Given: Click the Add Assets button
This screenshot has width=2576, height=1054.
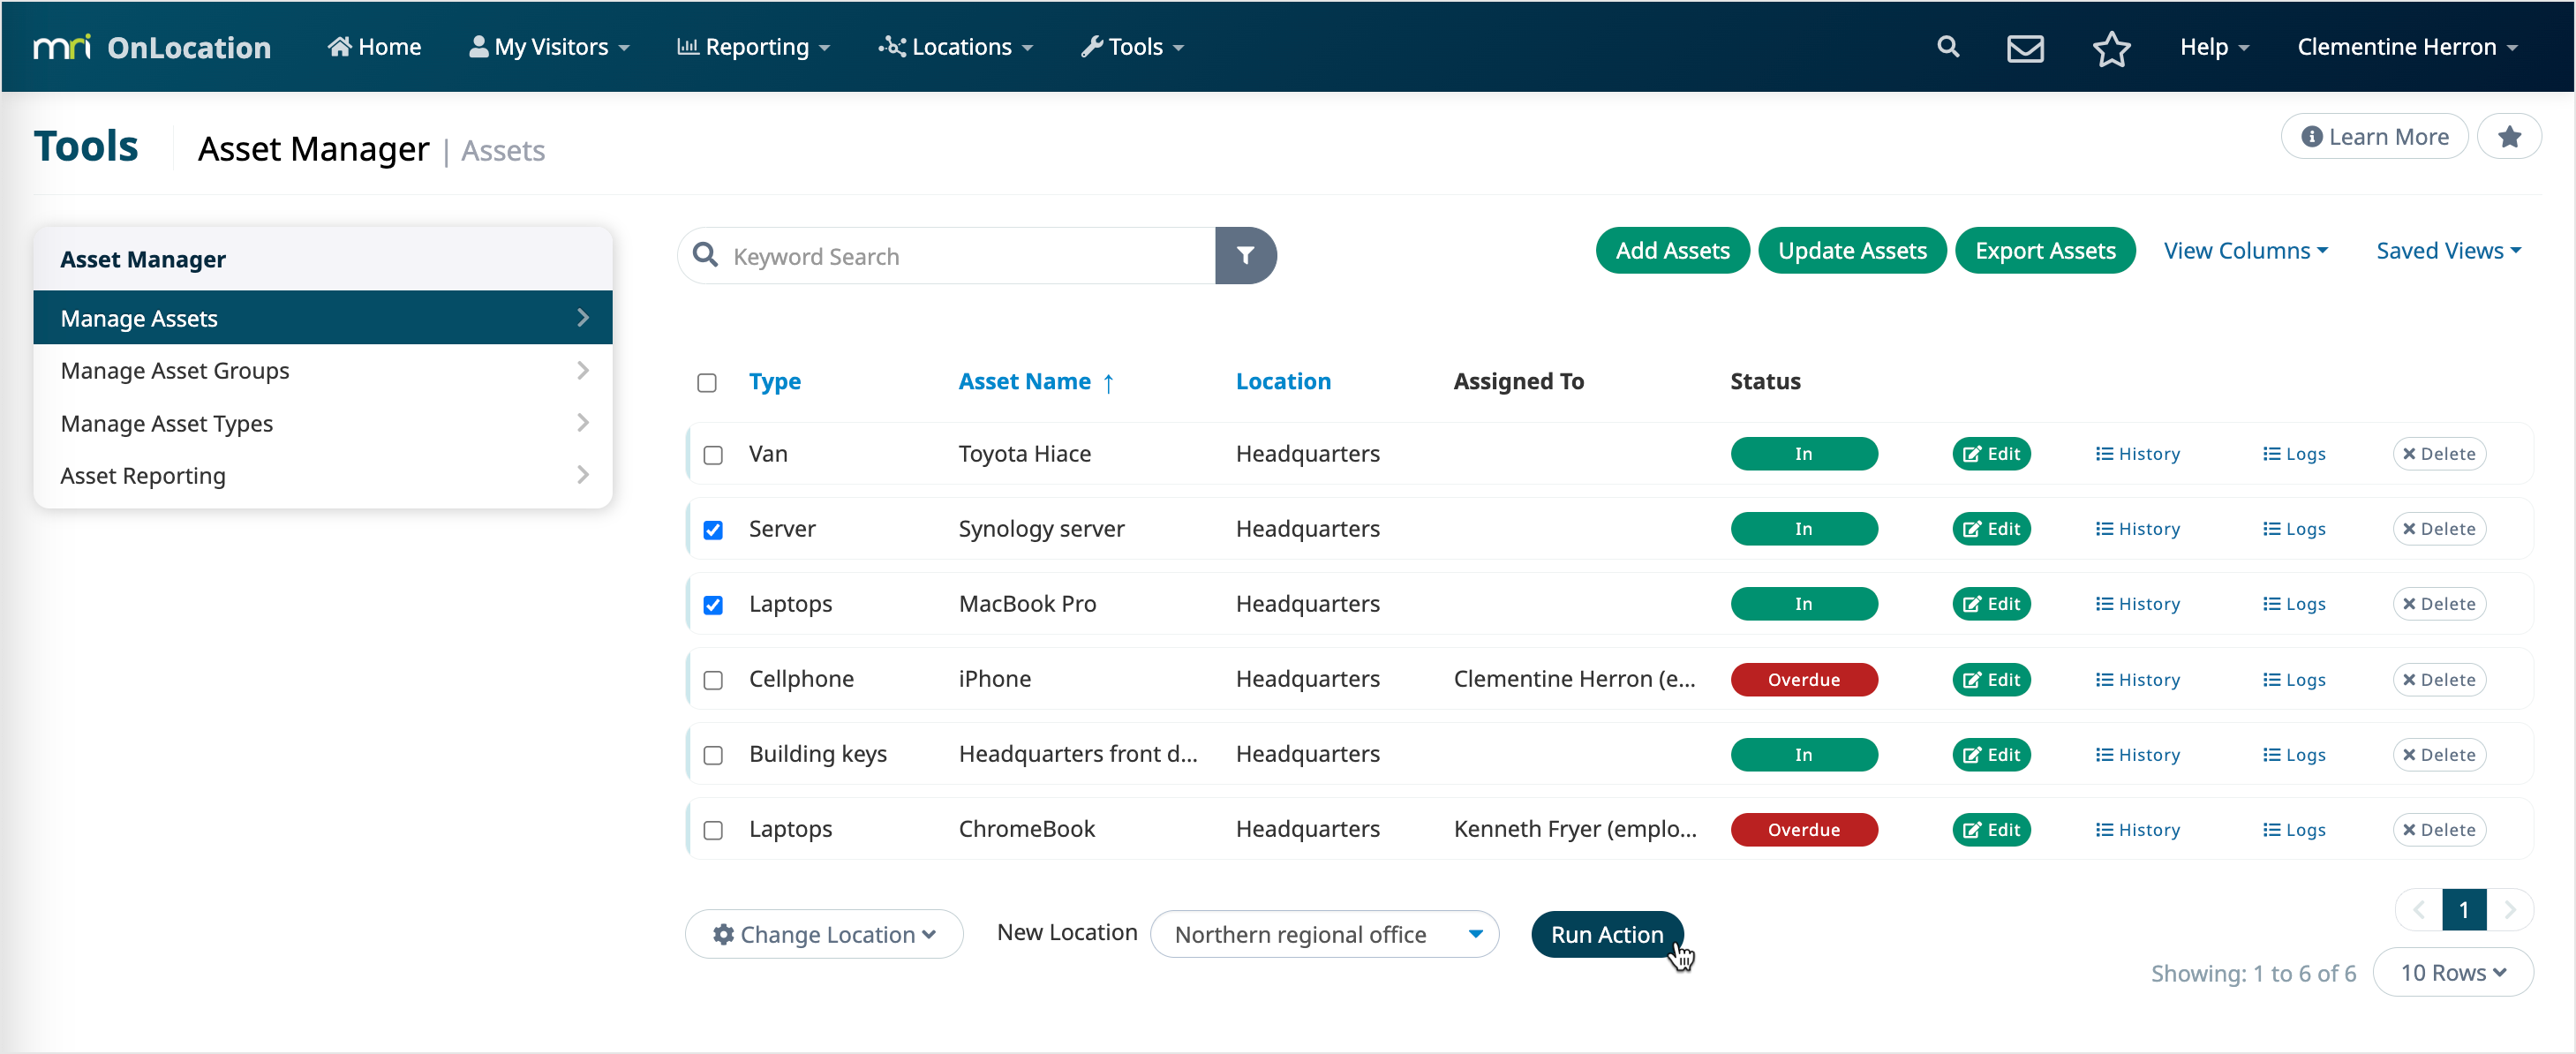Looking at the screenshot, I should pyautogui.click(x=1672, y=250).
